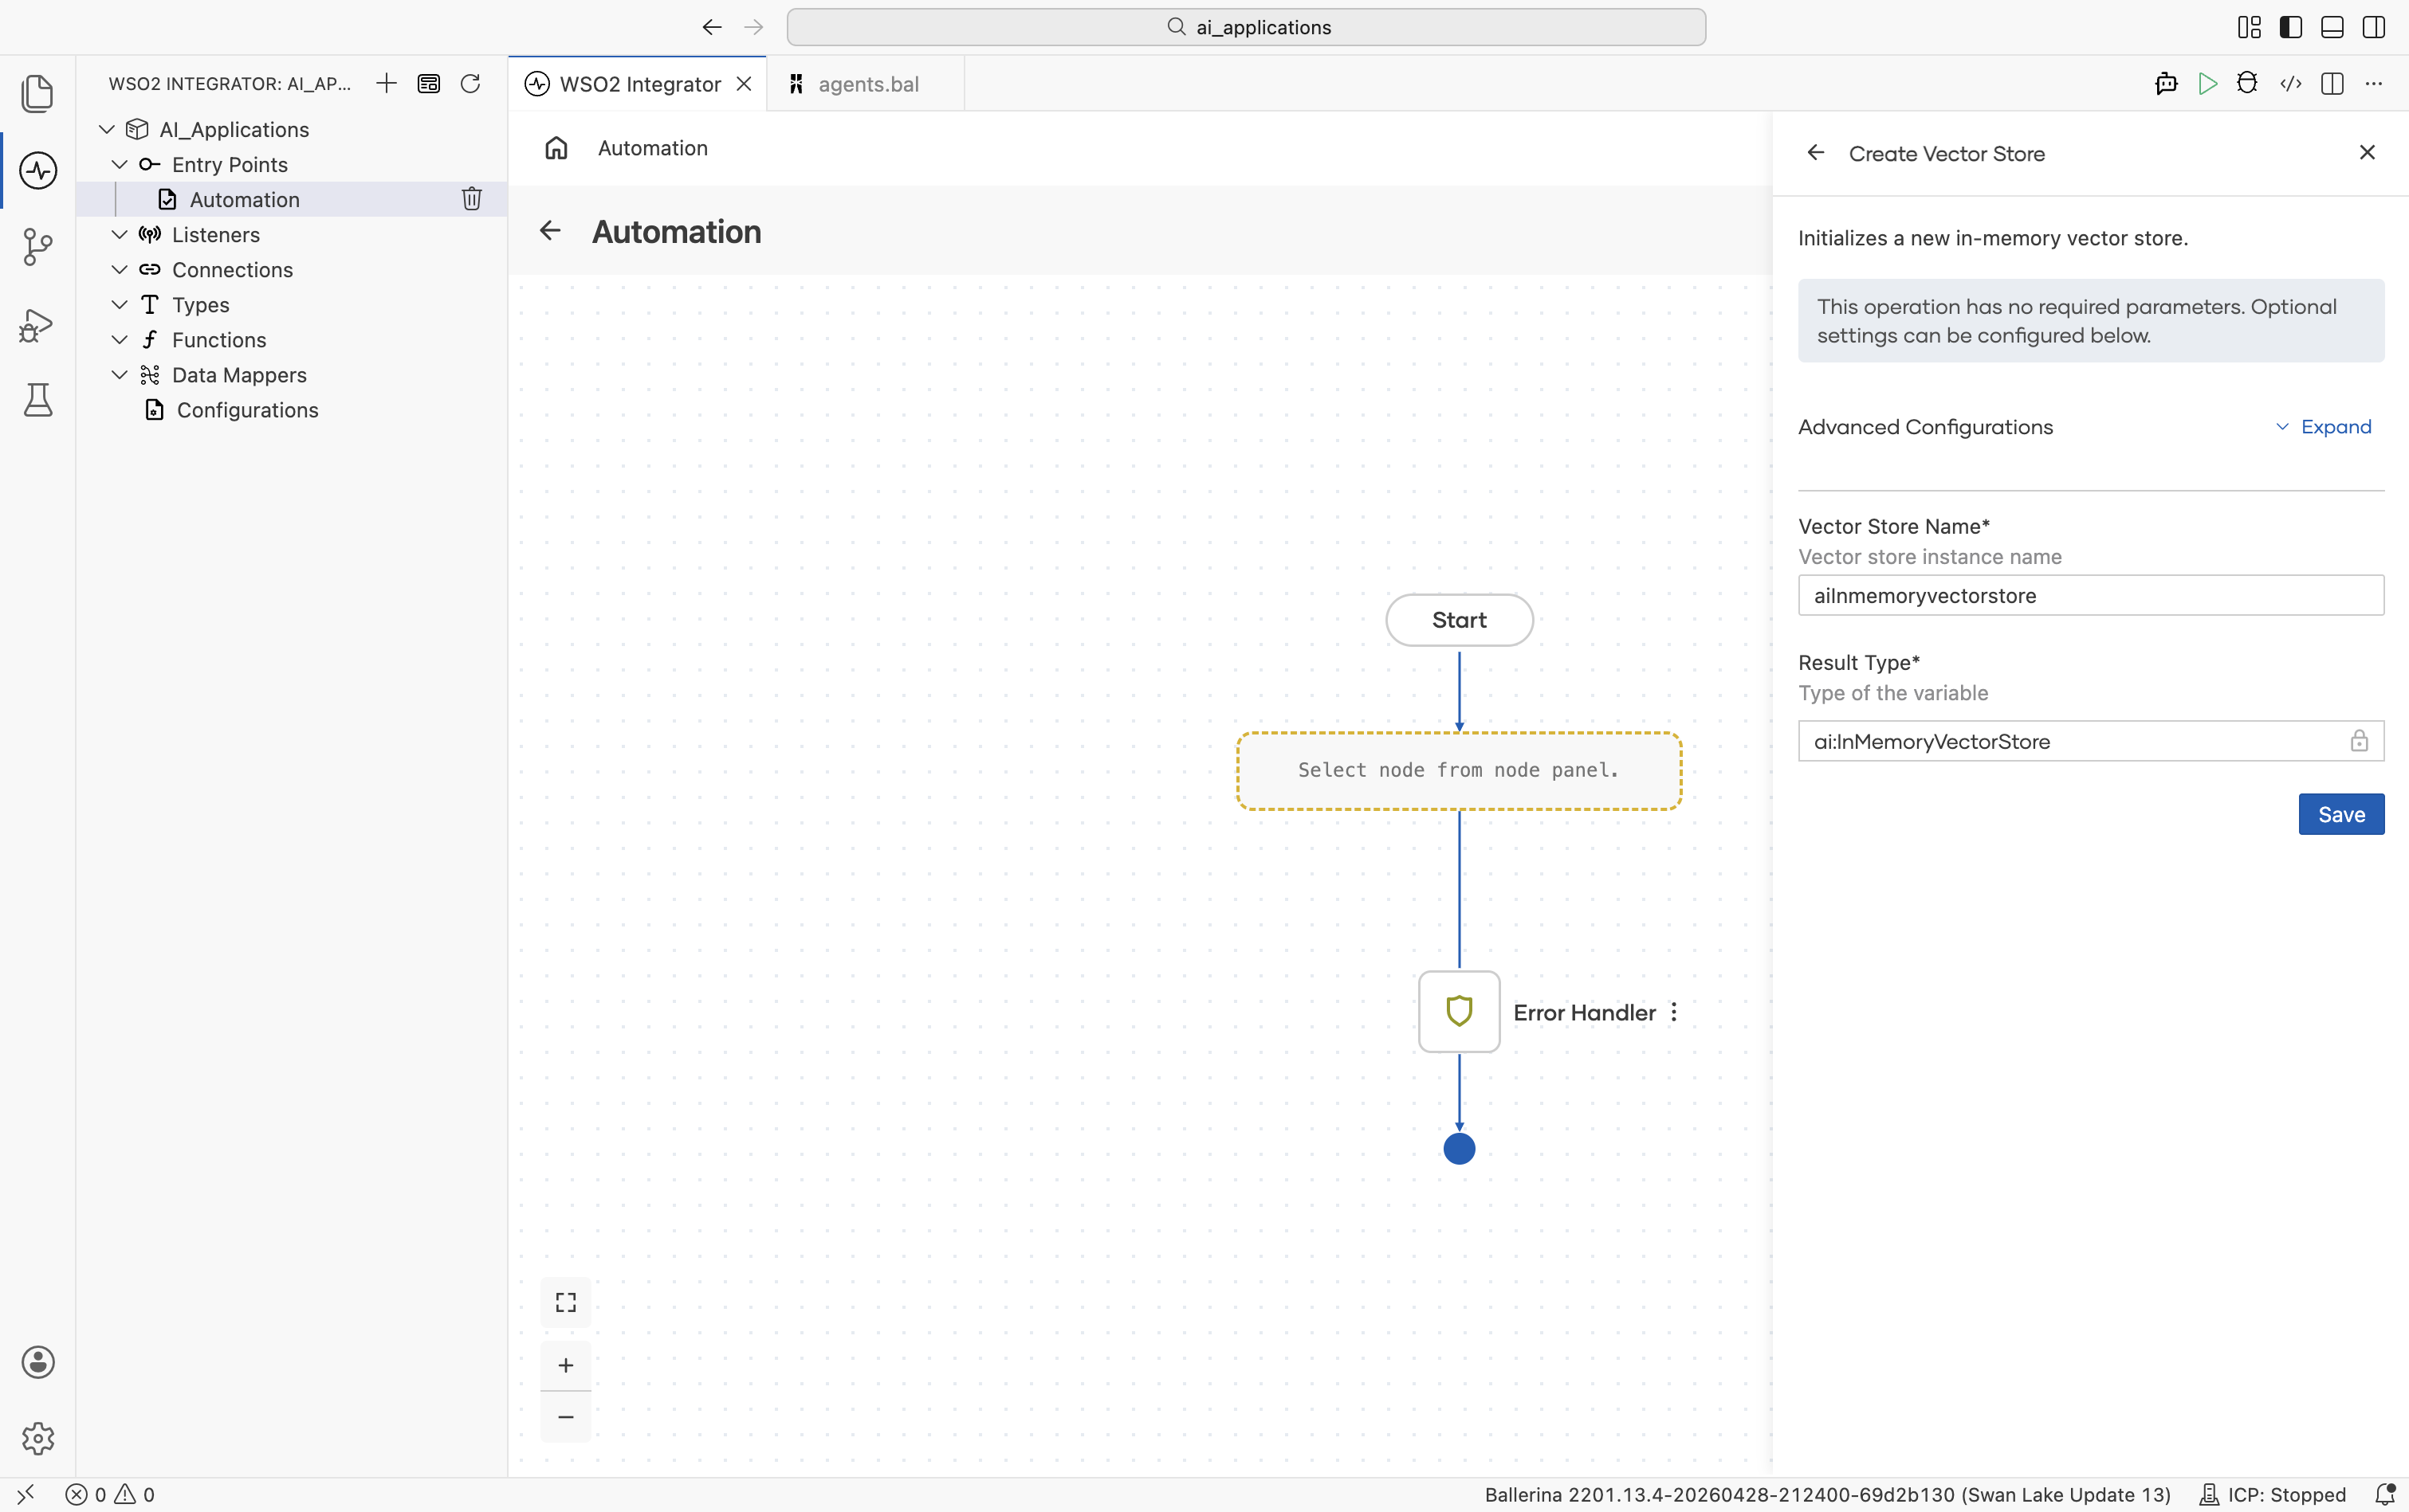Show source code view
The image size is (2409, 1512).
coord(2291,83)
